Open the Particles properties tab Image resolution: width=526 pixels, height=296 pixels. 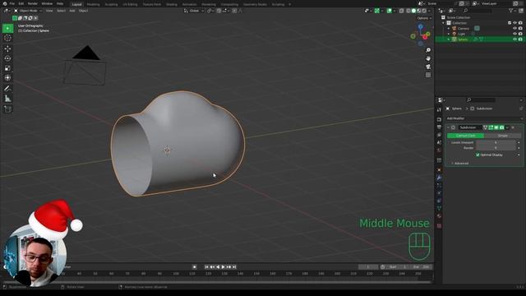[439, 186]
